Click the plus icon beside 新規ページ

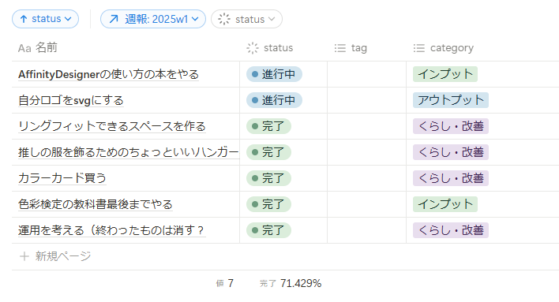(x=24, y=256)
